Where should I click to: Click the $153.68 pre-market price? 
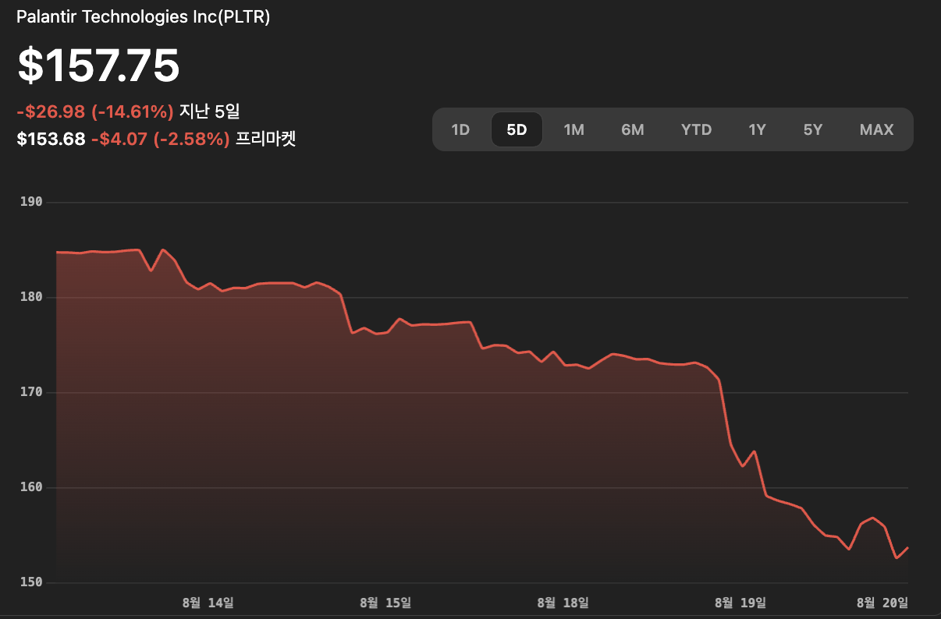pos(51,140)
